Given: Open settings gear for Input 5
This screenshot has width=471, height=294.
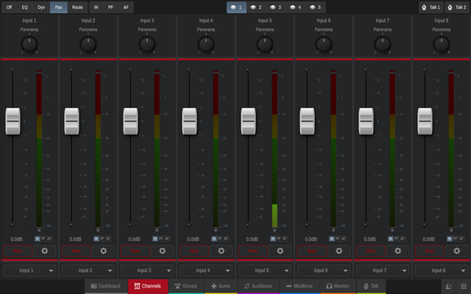Looking at the screenshot, I should pos(280,251).
